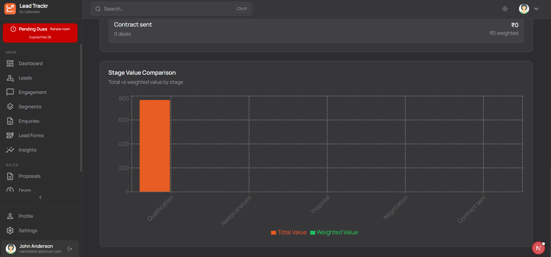Click the green Weighted Value swatch

pos(313,233)
